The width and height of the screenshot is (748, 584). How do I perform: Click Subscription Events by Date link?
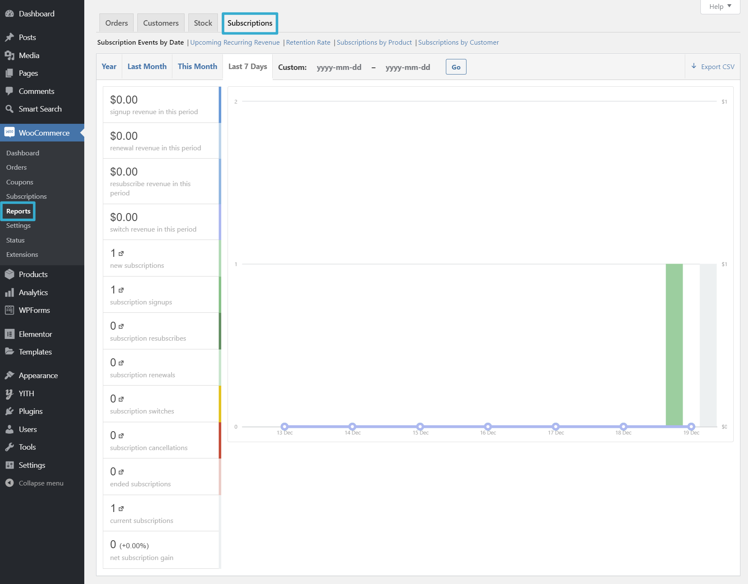140,42
